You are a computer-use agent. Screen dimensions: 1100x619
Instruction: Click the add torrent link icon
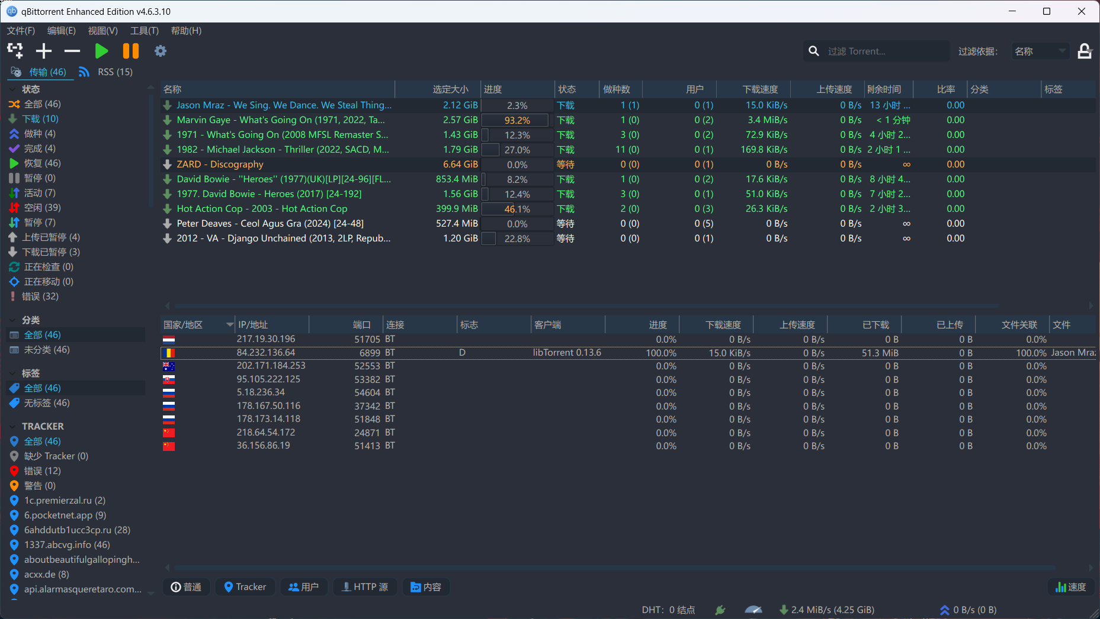[15, 51]
